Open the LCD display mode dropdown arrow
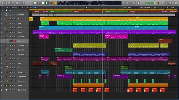 pyautogui.click(x=121, y=3)
